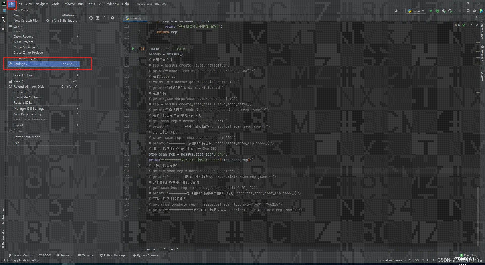Open Problems tool window
Image resolution: width=485 pixels, height=265 pixels.
[x=65, y=255]
